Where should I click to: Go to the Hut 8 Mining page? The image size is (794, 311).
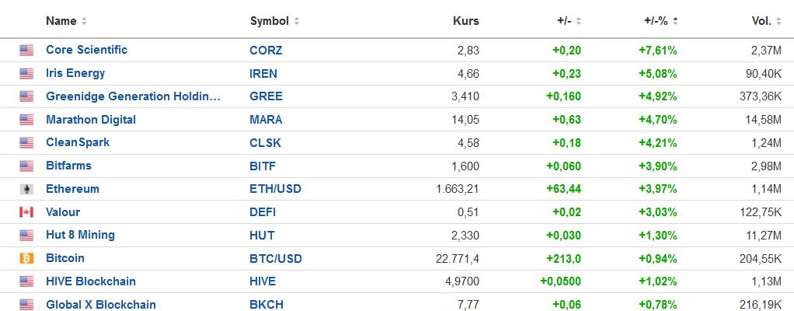80,235
